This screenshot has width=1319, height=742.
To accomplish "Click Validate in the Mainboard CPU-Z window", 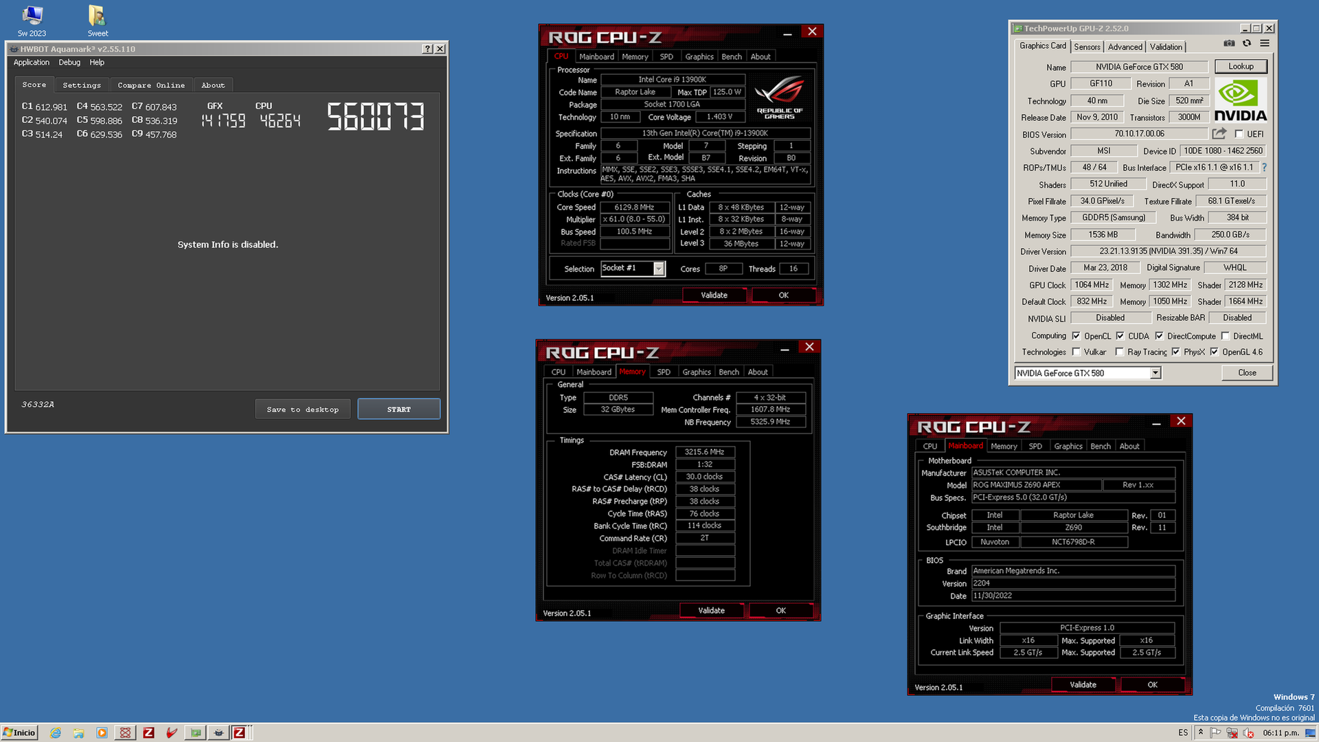I will click(1083, 685).
